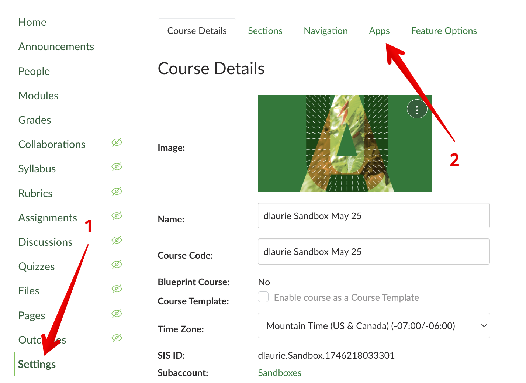Screen dimensions: 526x383
Task: Go to the Navigation tab
Action: pyautogui.click(x=325, y=31)
